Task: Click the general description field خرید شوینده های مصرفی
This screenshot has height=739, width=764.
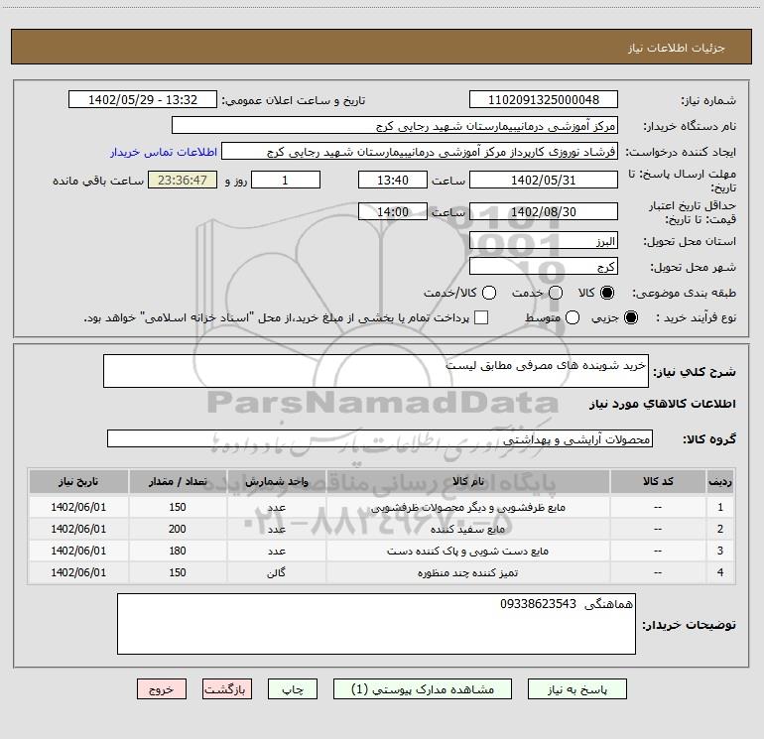Action: coord(376,371)
